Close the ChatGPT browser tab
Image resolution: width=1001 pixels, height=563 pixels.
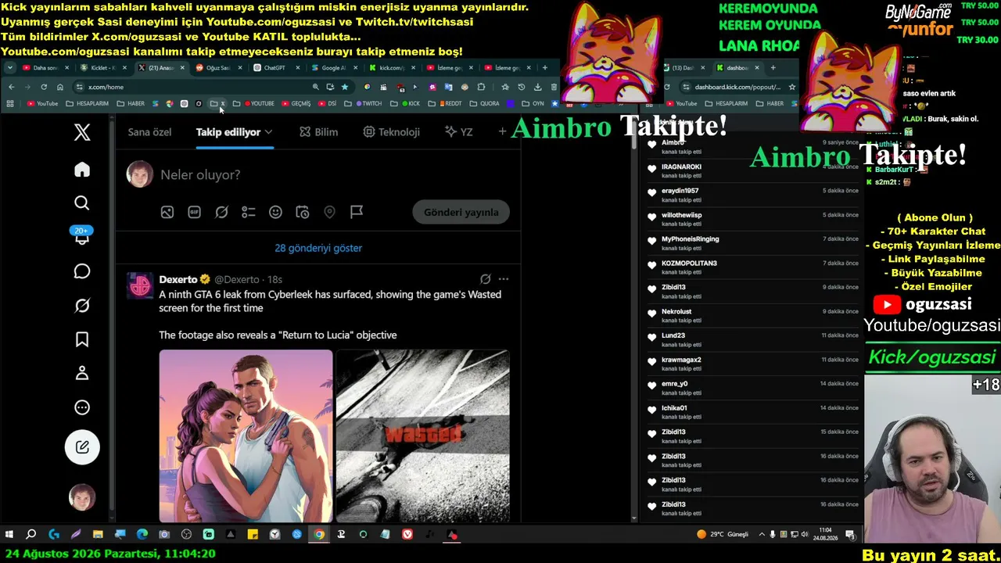tap(298, 68)
